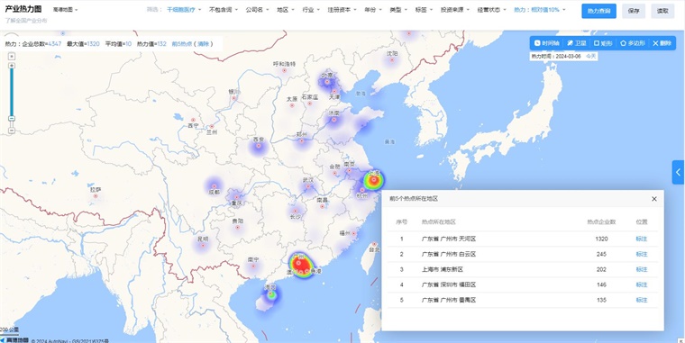This screenshot has width=685, height=343.
Task: Click the 删除 delete shape tool
Action: [662, 43]
